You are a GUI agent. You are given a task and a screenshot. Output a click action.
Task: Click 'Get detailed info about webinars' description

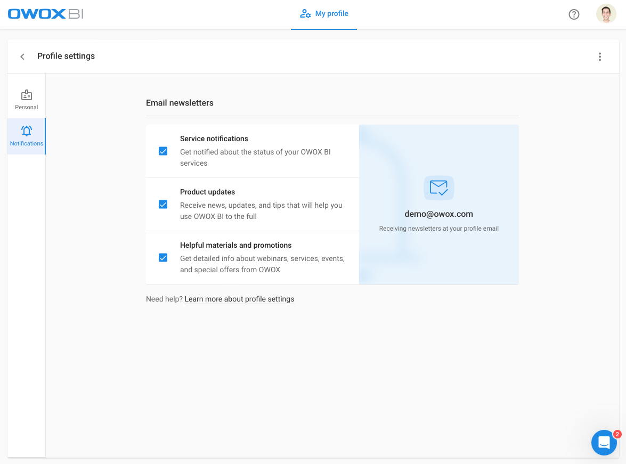(x=262, y=264)
